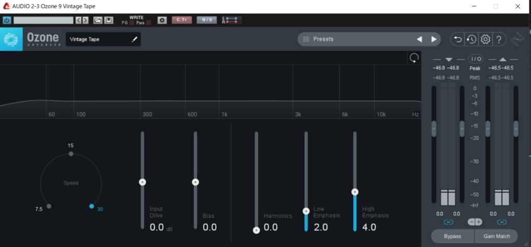Click the minus meter scale button

472,222
